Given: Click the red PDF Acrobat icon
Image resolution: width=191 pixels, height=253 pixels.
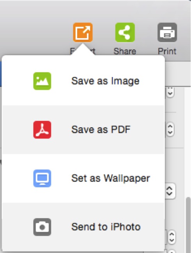Looking at the screenshot, I should [42, 130].
